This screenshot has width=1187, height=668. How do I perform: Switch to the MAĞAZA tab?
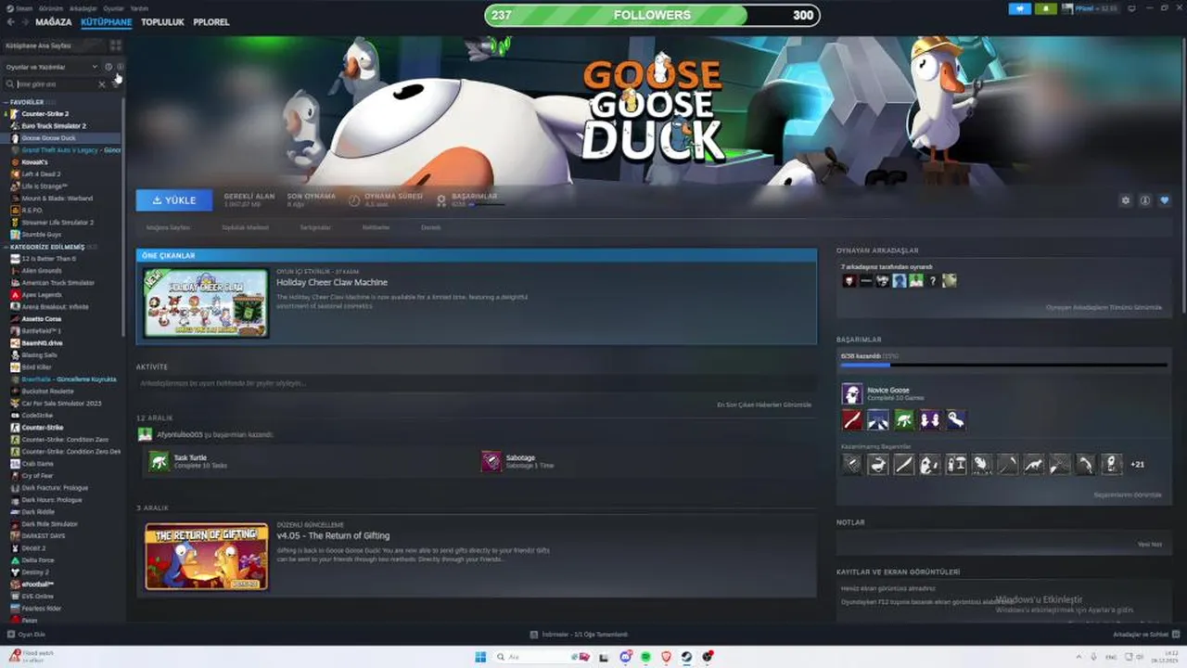[x=54, y=22]
